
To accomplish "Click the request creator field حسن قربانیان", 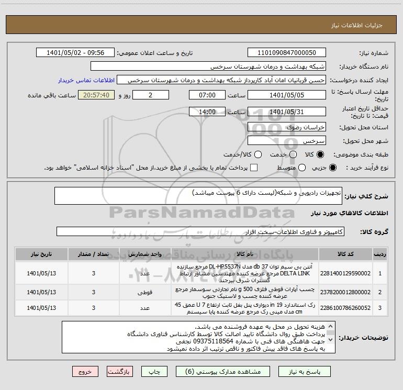I will pyautogui.click(x=221, y=80).
